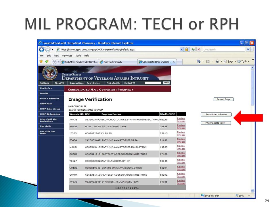The height and width of the screenshot is (207, 276).
Task: Open the Tools menu in menu bar
Action: coord(78,55)
